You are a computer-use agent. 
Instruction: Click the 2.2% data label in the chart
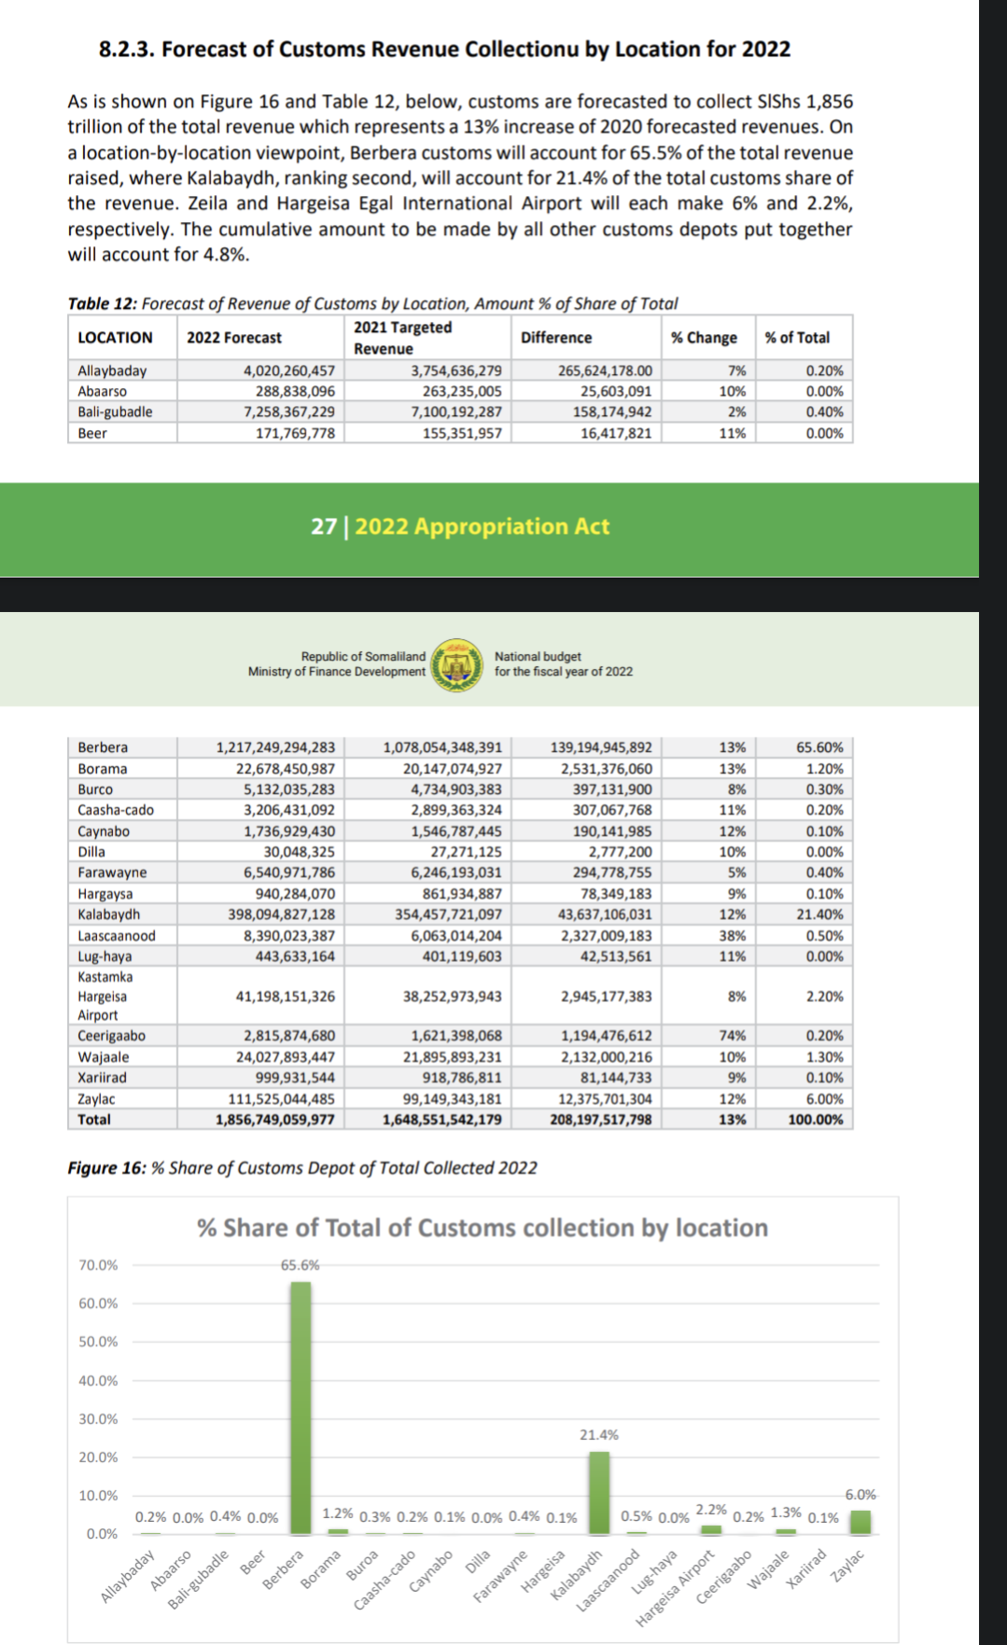(712, 1509)
